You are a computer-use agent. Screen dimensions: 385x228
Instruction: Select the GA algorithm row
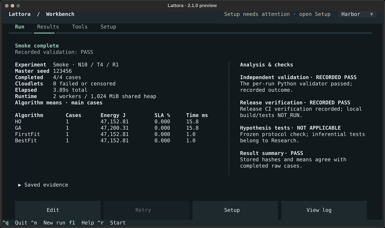pos(111,128)
